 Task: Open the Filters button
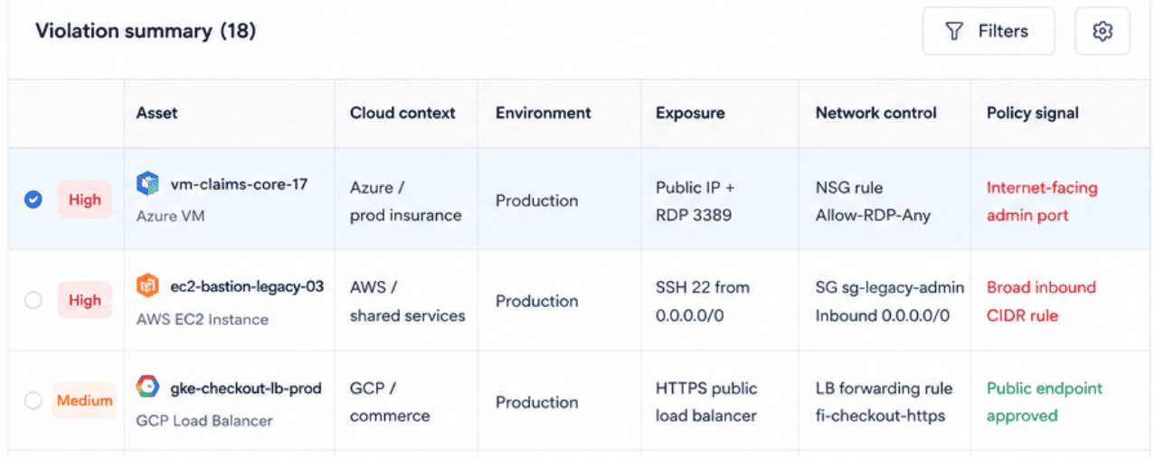tap(988, 32)
